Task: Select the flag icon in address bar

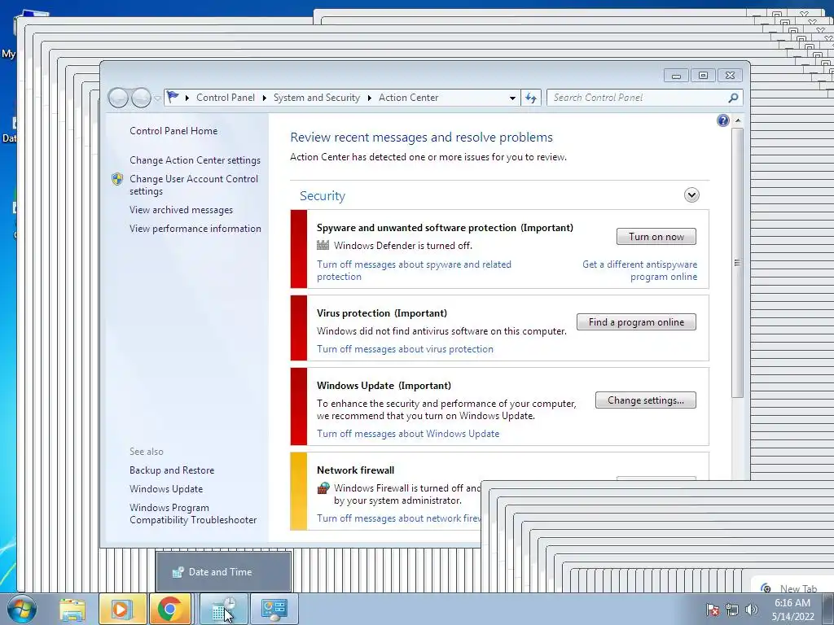Action: 173,98
